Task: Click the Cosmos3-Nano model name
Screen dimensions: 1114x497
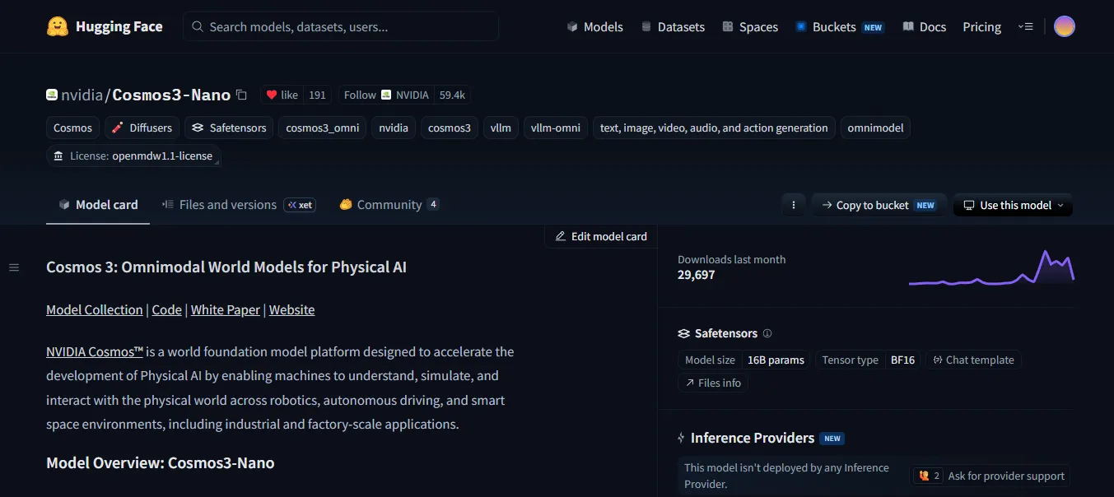Action: click(171, 95)
